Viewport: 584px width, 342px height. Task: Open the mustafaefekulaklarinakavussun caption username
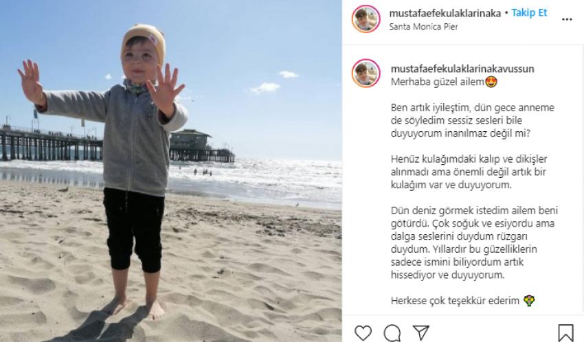(x=462, y=69)
